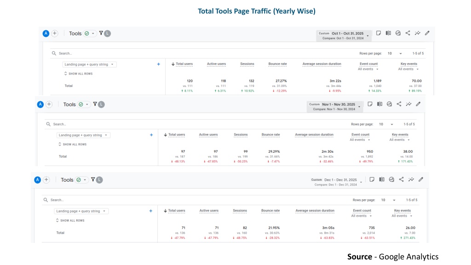
Task: Click the edit pencil icon in the October report
Action: pos(427,33)
